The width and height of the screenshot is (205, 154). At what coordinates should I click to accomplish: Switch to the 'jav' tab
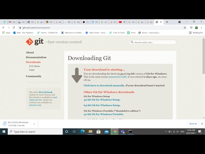pyautogui.click(x=58, y=22)
